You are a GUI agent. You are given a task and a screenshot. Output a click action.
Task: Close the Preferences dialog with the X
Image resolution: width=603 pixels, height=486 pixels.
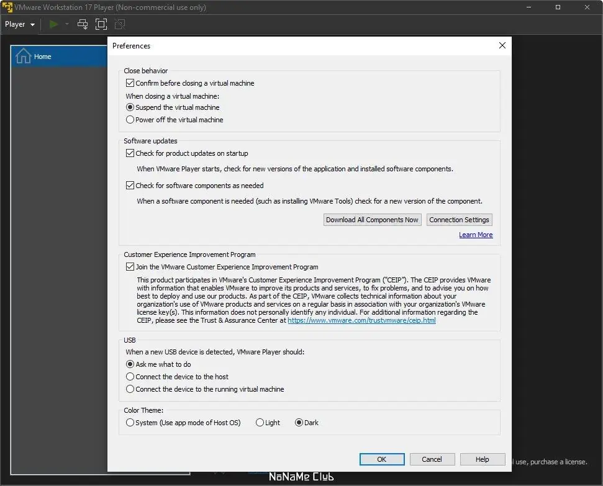click(502, 45)
